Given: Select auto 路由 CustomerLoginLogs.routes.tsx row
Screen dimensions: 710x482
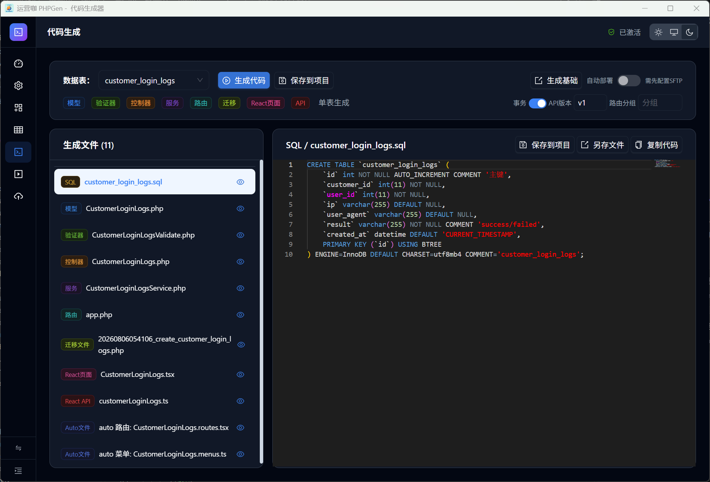Looking at the screenshot, I should (x=155, y=428).
